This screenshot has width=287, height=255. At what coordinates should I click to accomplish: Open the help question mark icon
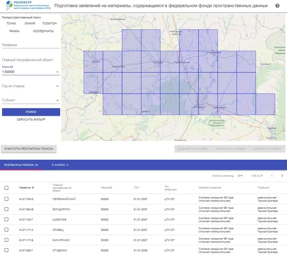coord(277,6)
